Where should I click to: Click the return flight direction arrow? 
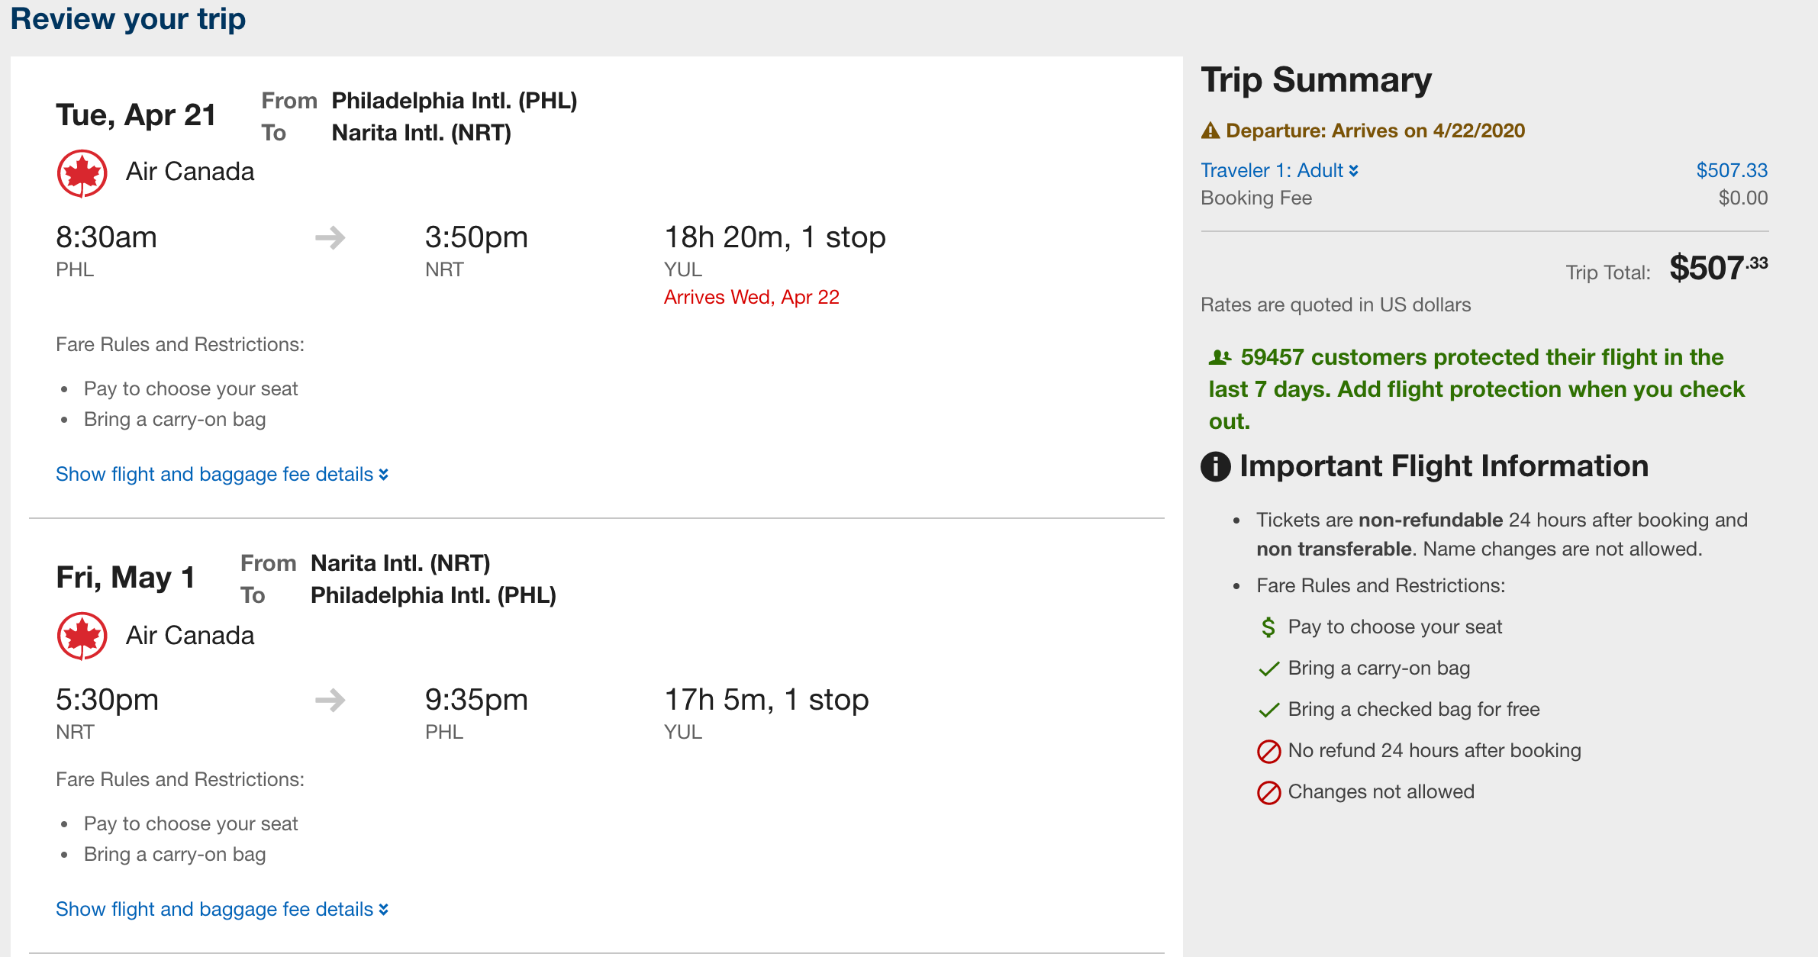click(330, 700)
